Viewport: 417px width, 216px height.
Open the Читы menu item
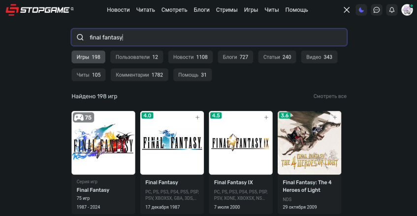point(272,10)
